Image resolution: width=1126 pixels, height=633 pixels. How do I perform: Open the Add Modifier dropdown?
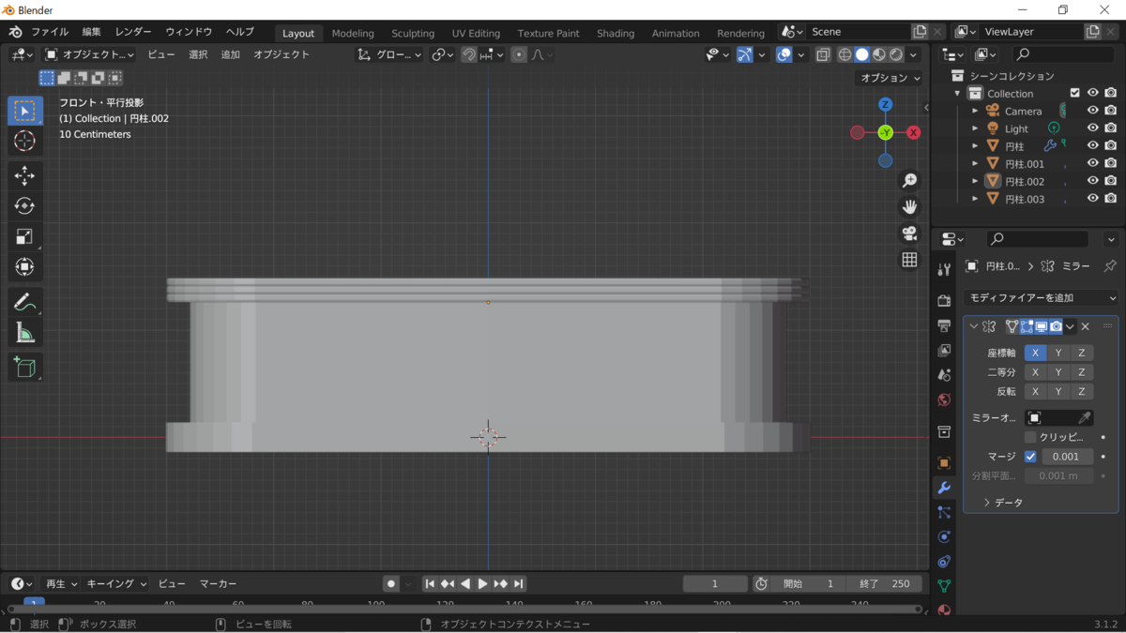pos(1042,298)
